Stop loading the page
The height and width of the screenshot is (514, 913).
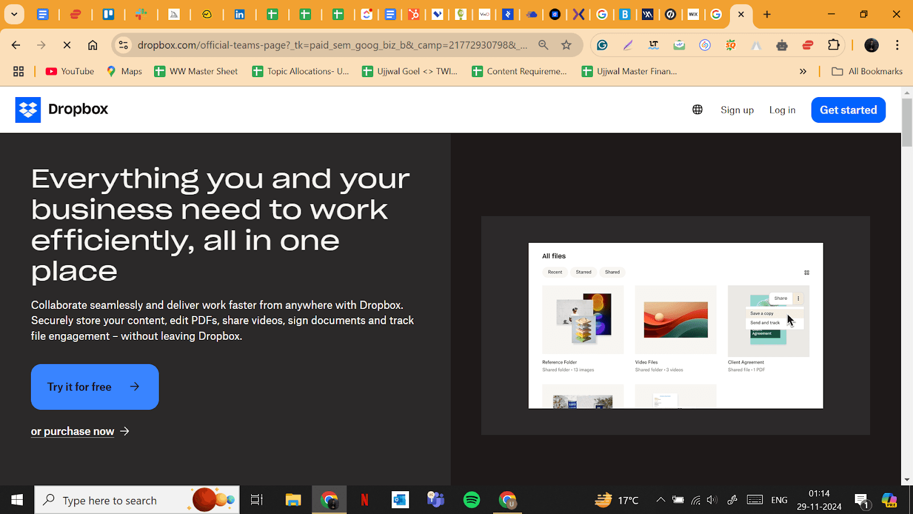(67, 45)
